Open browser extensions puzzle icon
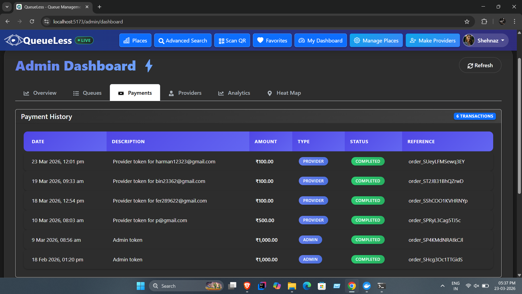The width and height of the screenshot is (522, 294). 484,22
